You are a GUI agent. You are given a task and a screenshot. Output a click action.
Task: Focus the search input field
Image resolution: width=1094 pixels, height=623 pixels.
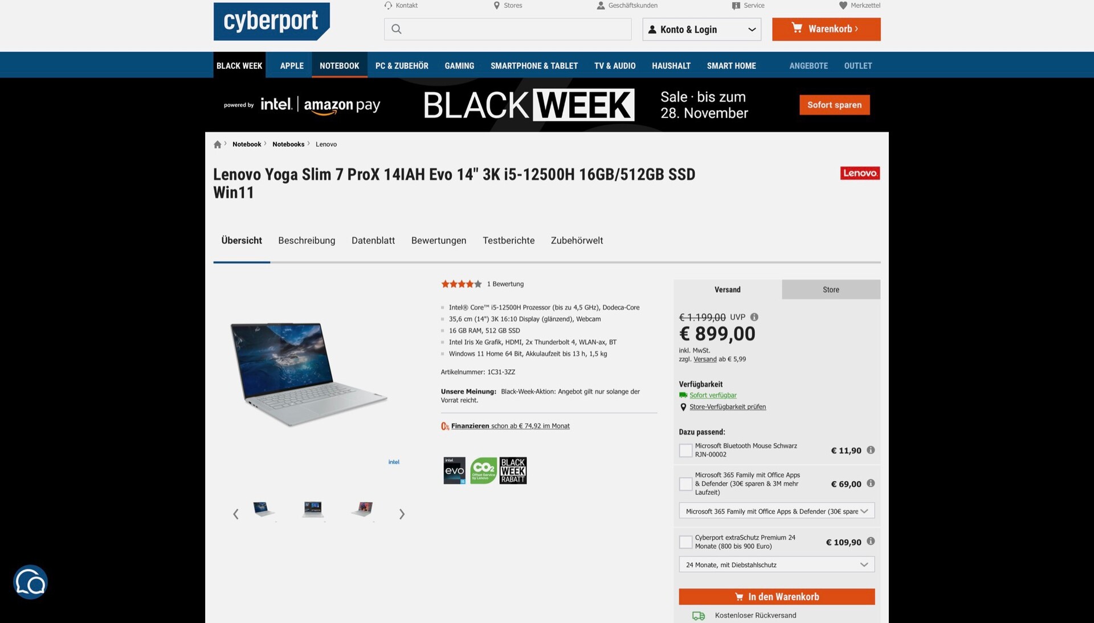click(508, 30)
